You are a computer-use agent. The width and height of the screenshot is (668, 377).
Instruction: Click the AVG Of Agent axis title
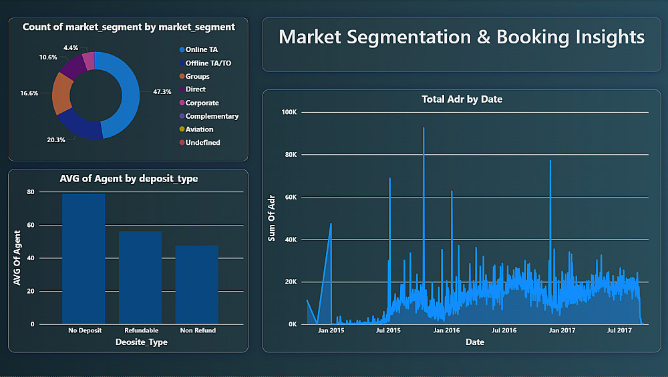tap(17, 258)
